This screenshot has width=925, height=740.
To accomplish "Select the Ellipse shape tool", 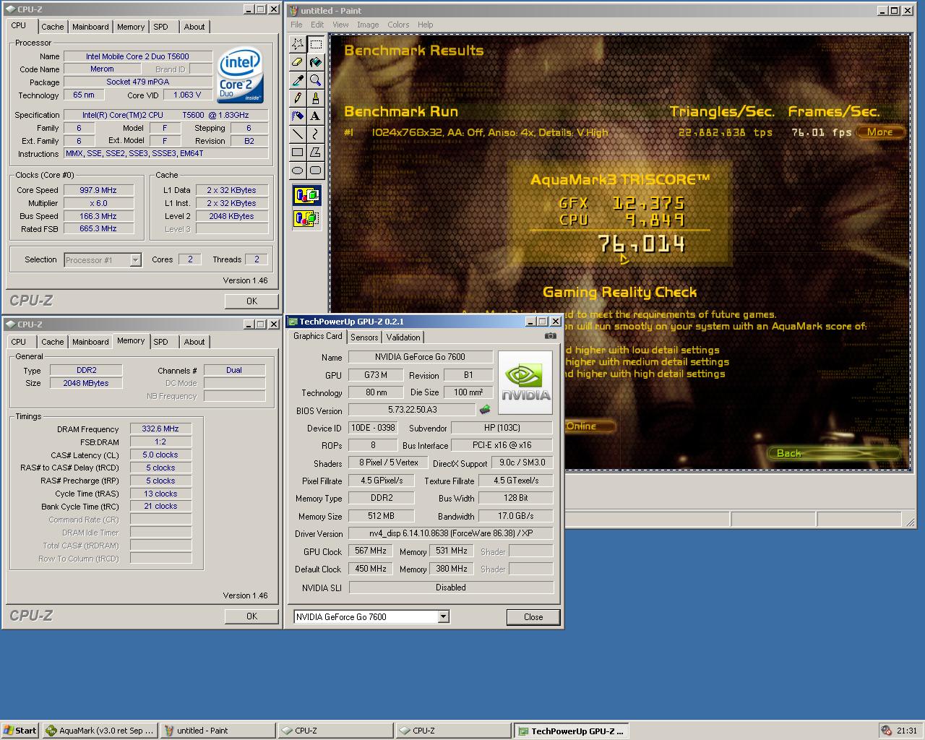I will (298, 171).
